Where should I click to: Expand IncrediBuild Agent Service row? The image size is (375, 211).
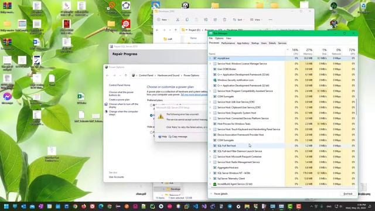tap(210, 184)
